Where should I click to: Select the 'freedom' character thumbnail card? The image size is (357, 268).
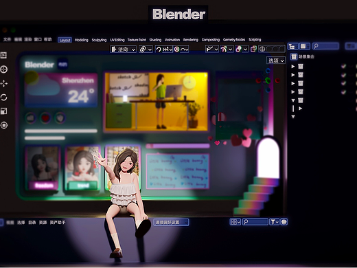[43, 168]
